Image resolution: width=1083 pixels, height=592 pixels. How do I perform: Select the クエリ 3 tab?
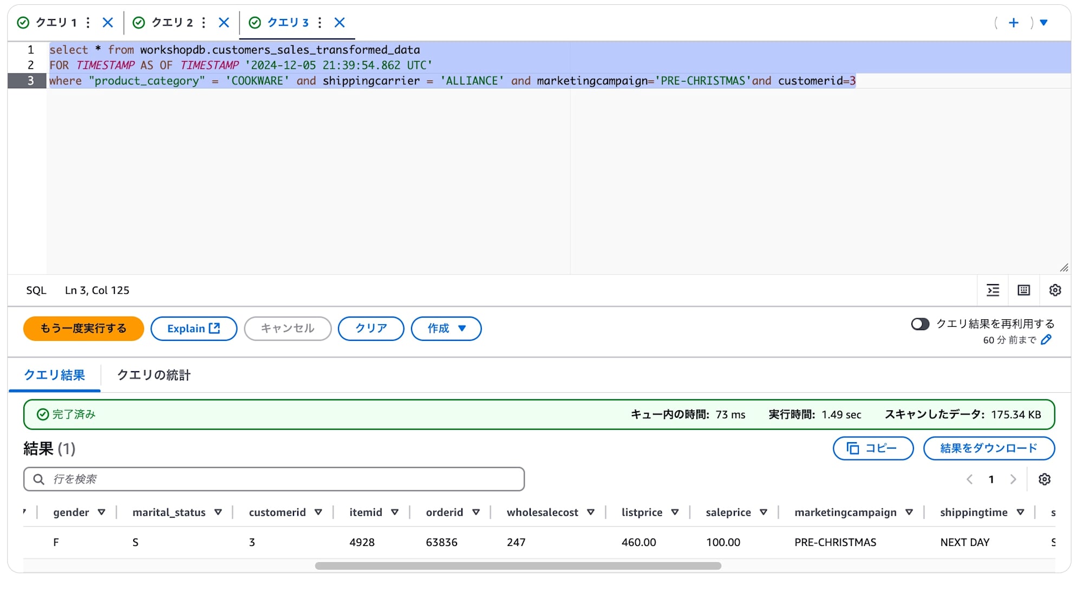[x=288, y=22]
